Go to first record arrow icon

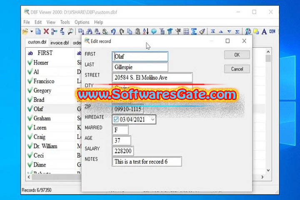coord(213,31)
